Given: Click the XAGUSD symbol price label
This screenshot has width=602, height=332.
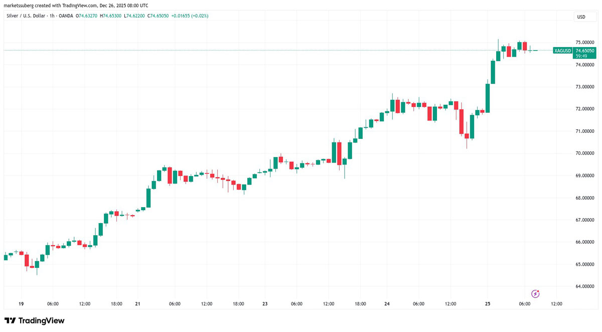Looking at the screenshot, I should (x=562, y=51).
